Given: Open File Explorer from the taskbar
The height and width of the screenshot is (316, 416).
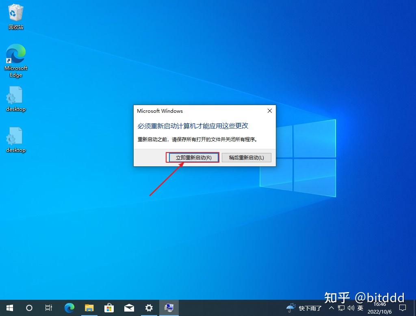Looking at the screenshot, I should pyautogui.click(x=89, y=308).
